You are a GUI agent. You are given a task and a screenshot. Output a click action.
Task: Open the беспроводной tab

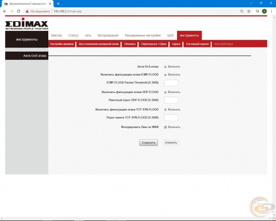click(108, 35)
